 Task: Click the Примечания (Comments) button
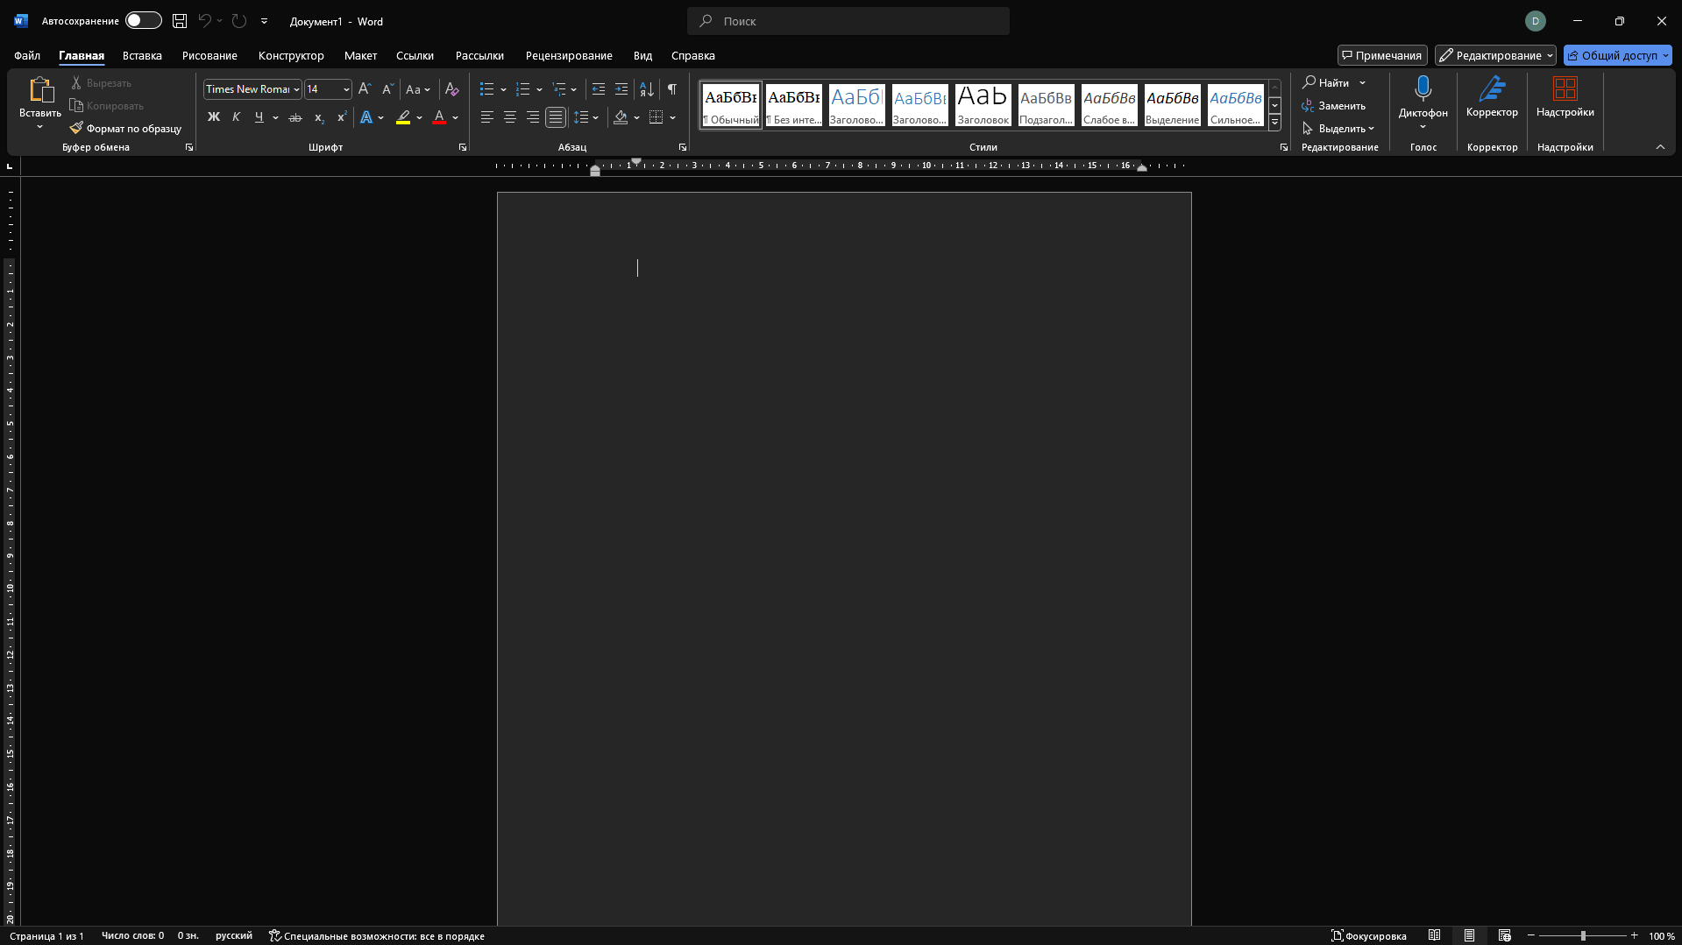[x=1382, y=55]
